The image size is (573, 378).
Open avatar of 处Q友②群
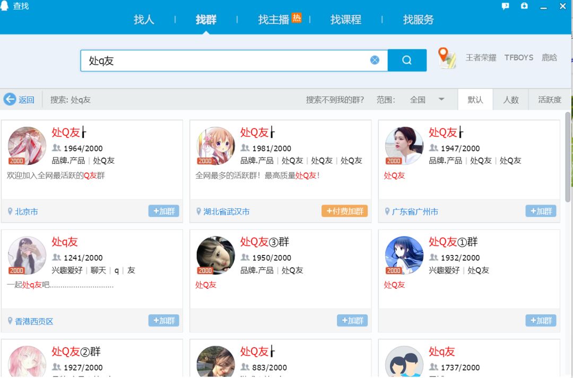27,362
